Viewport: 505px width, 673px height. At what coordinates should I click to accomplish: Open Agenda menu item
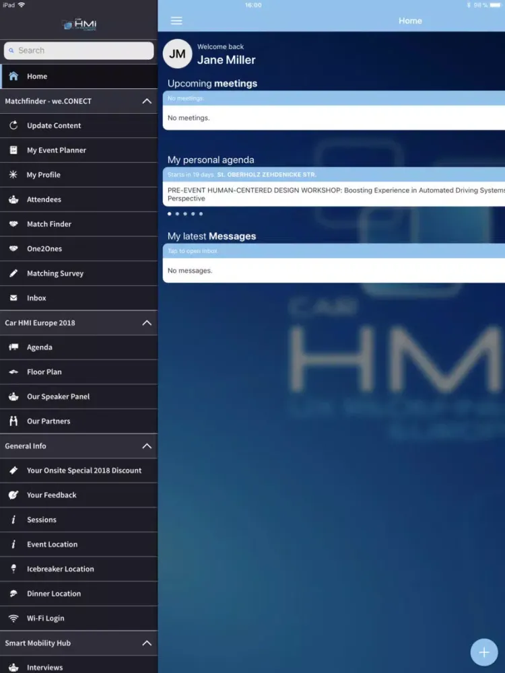click(79, 347)
